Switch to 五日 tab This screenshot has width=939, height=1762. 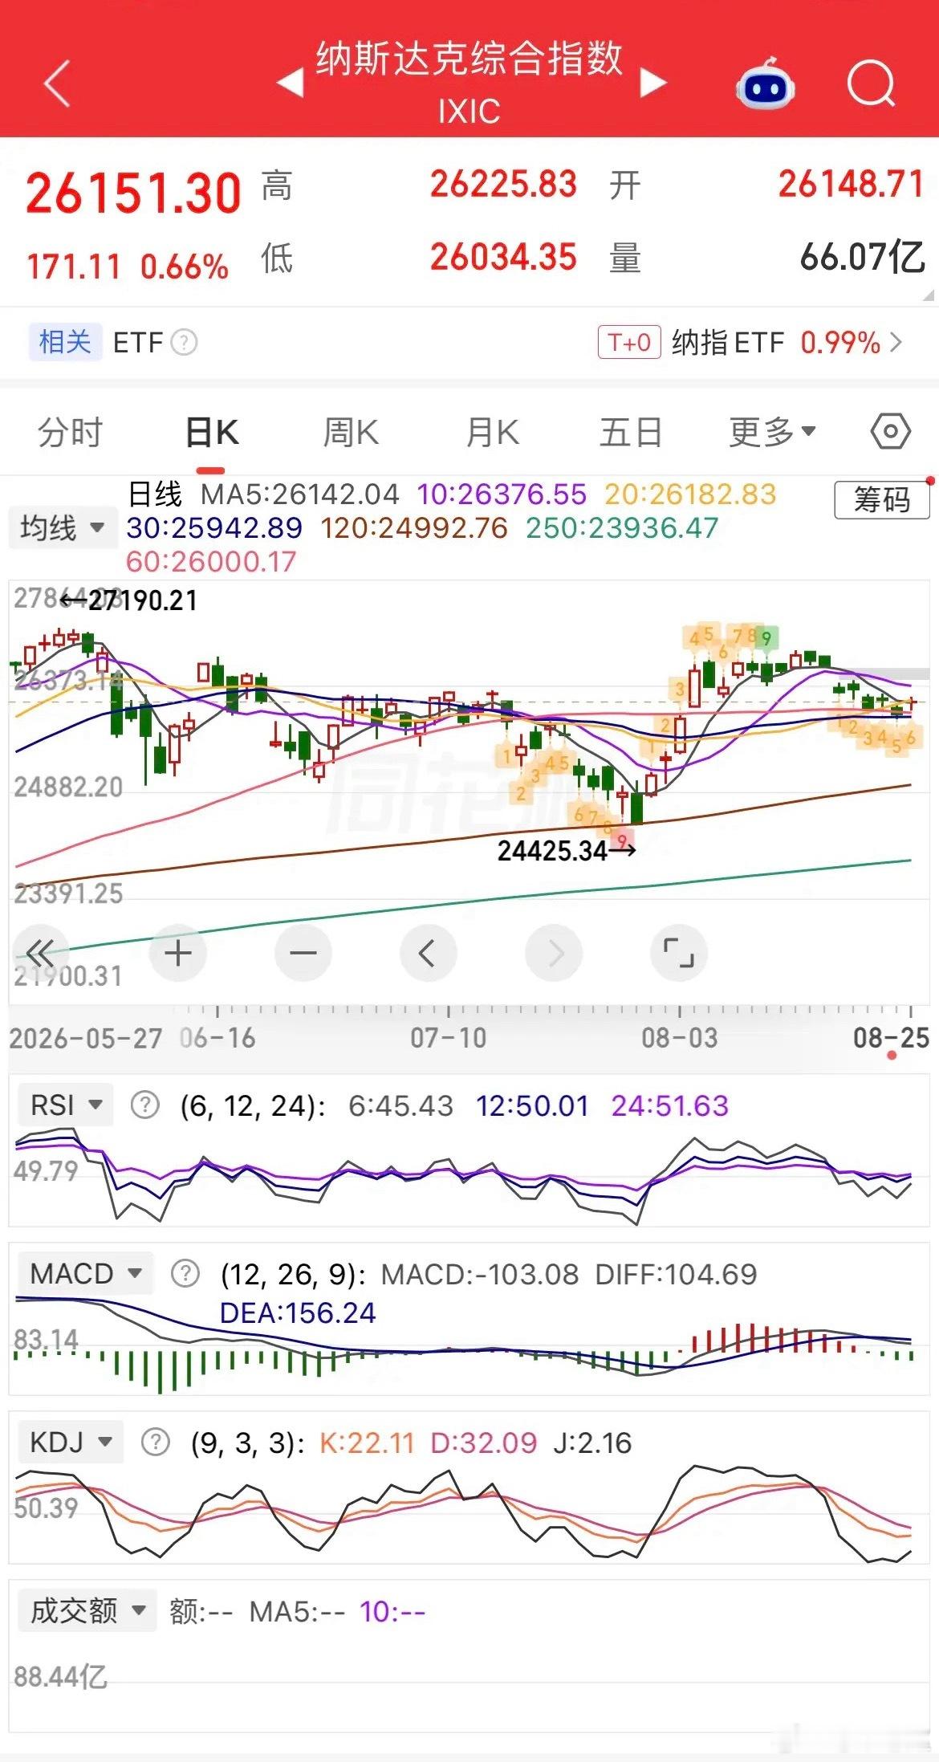(x=631, y=433)
